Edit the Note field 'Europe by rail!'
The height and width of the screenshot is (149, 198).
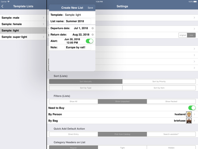coord(78,48)
